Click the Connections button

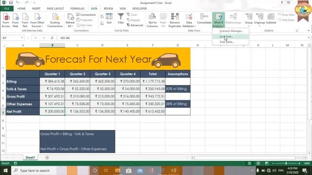point(86,15)
